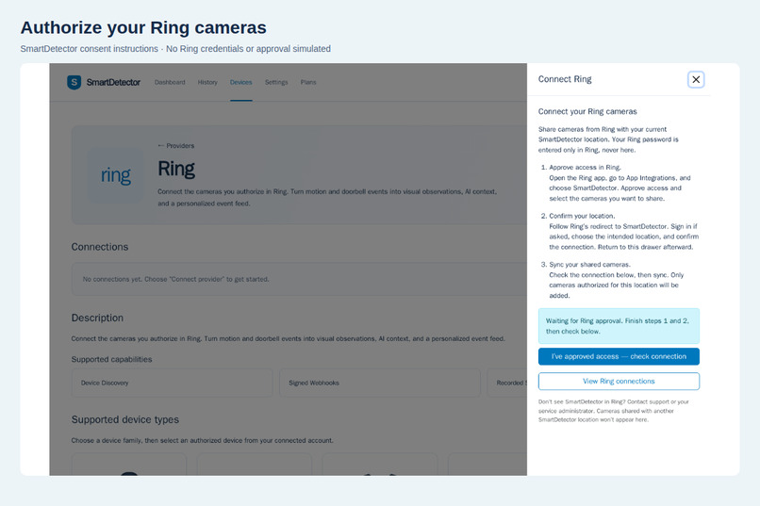The height and width of the screenshot is (506, 760).
Task: Open the History tab
Action: (207, 82)
